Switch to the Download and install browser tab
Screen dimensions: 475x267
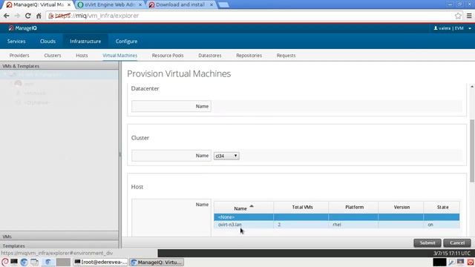coord(180,5)
